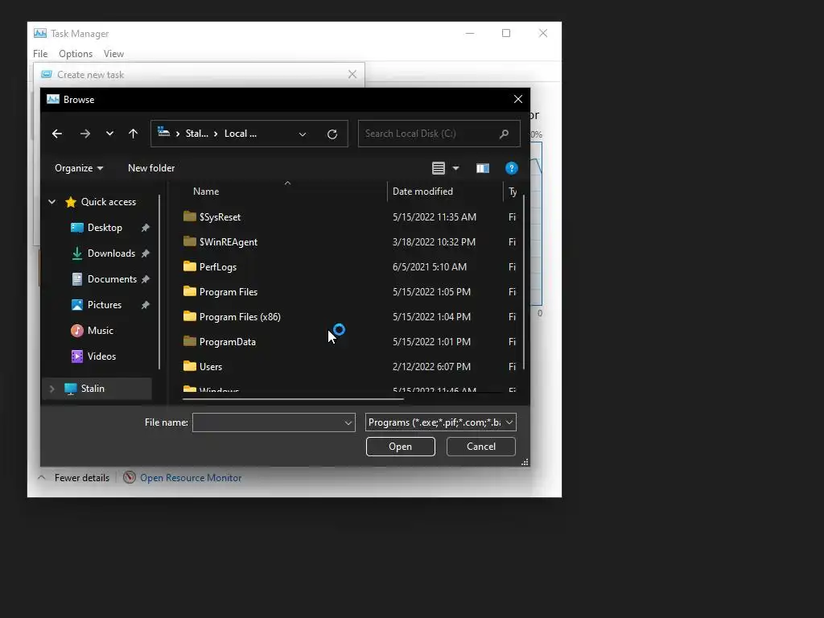
Task: Select the Stal... breadcrumb segment
Action: pyautogui.click(x=196, y=134)
